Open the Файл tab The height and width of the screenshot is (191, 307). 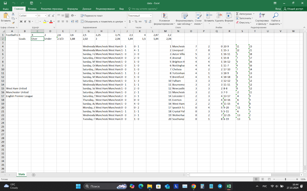6,9
